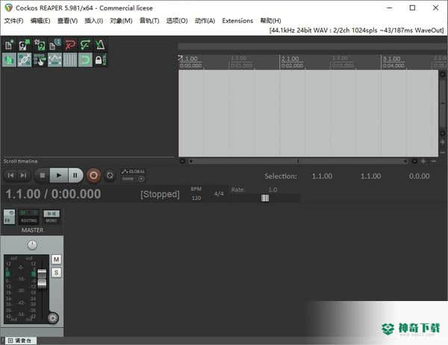
Task: Toggle item grouping toolbar button
Action: tap(25, 60)
